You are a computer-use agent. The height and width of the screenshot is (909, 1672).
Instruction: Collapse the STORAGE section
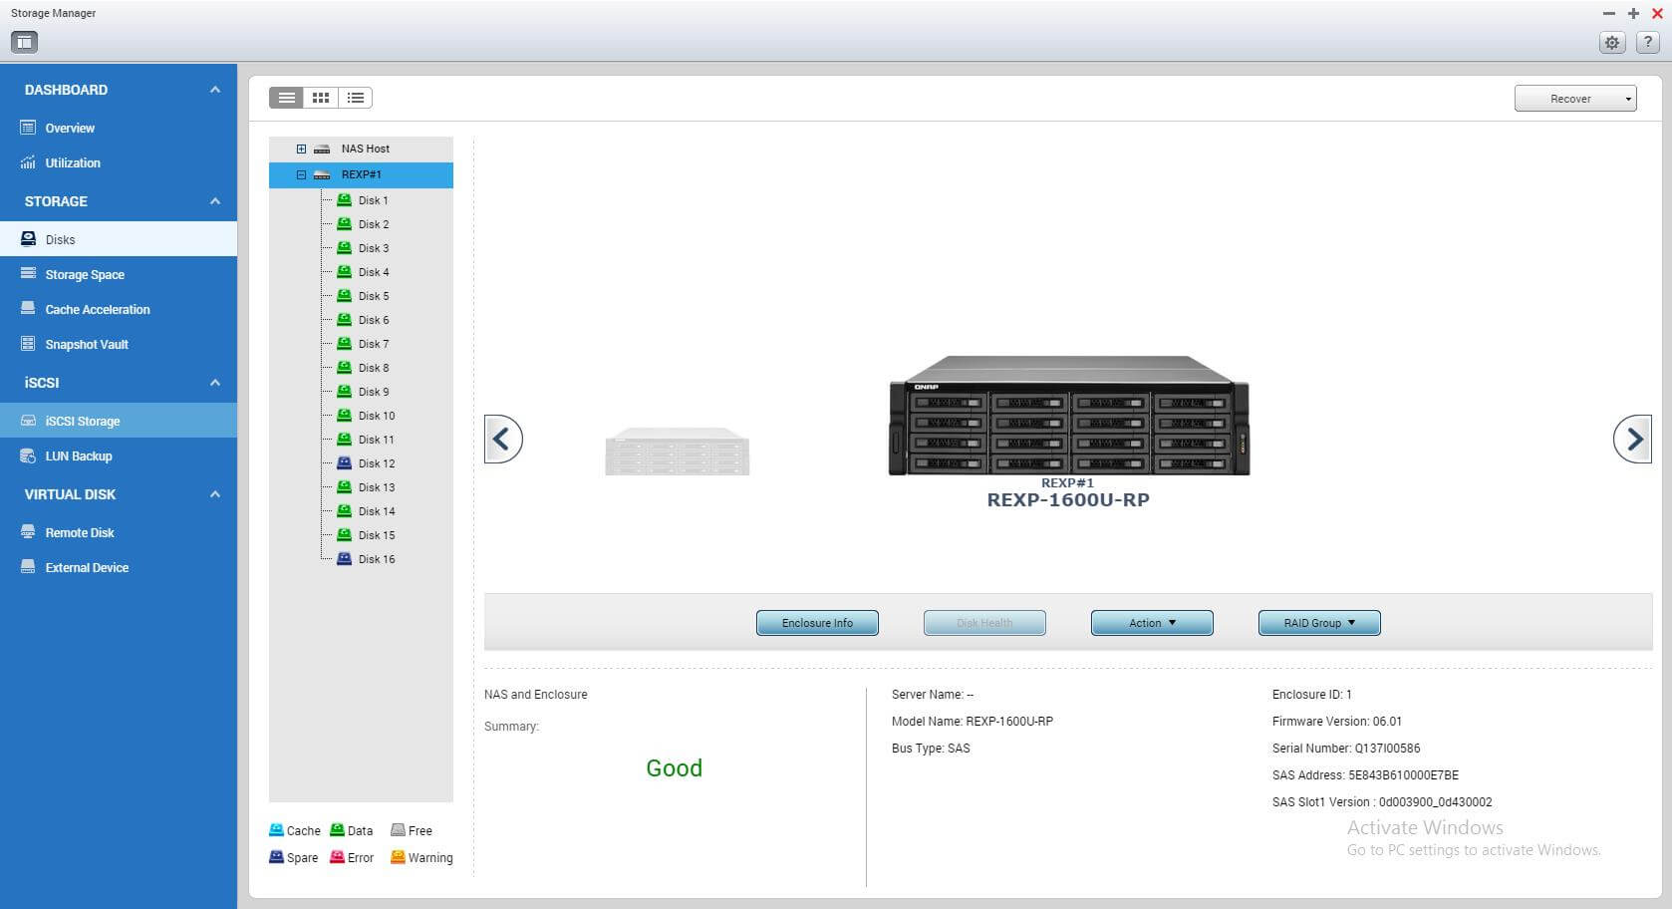215,201
